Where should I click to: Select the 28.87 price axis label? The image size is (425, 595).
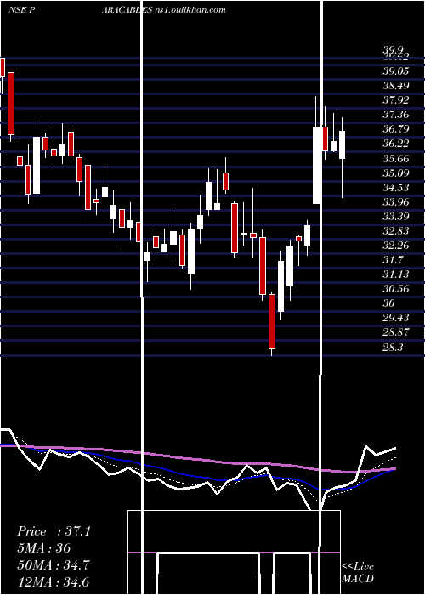[x=396, y=331]
